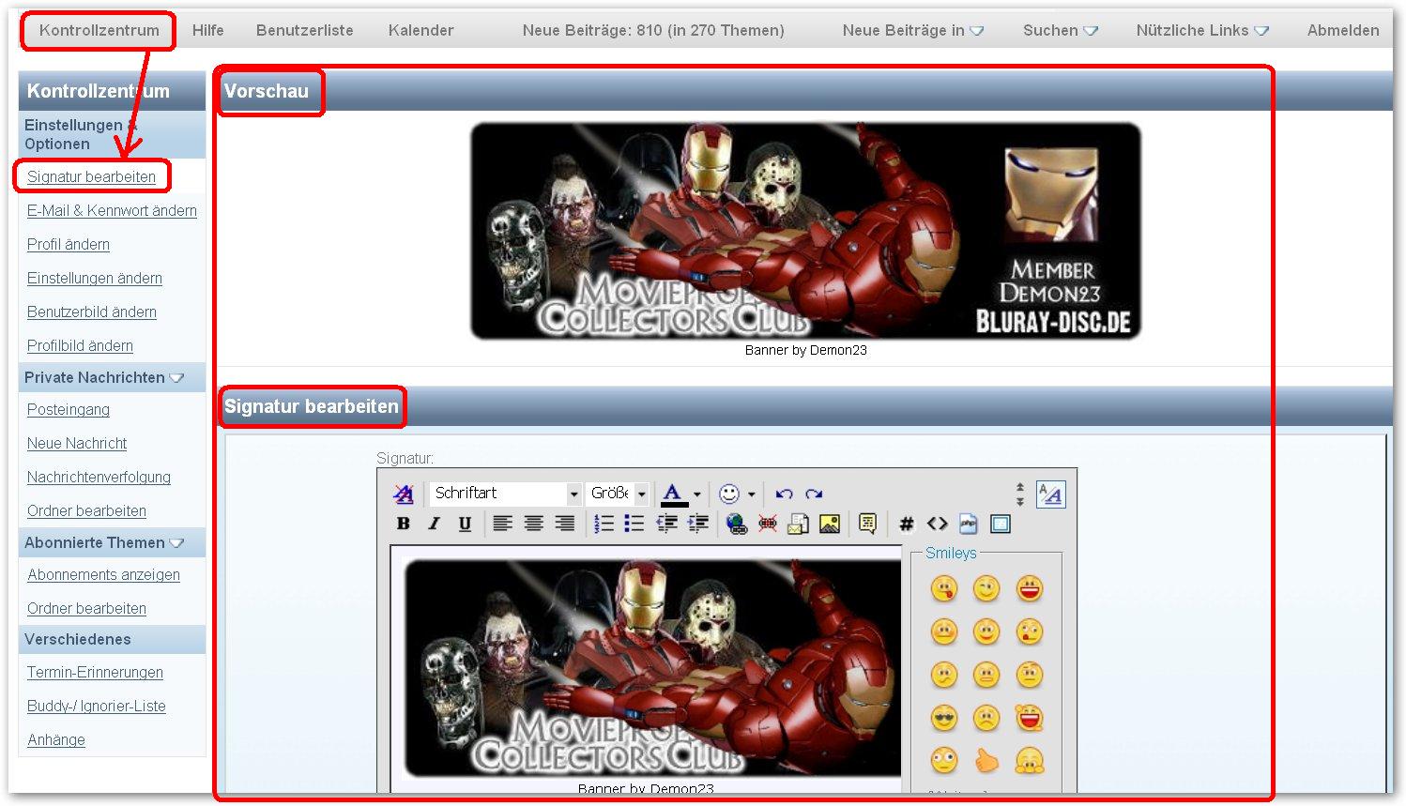Click the remove formatting icon
Viewport: 1406px width, 806px height.
(404, 494)
